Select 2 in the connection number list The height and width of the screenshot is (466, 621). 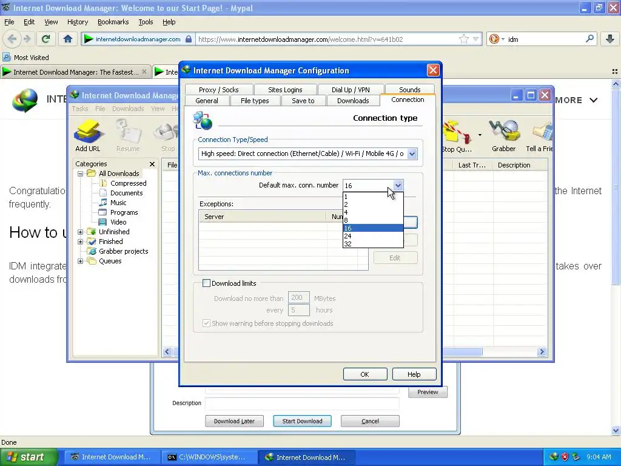pos(373,204)
